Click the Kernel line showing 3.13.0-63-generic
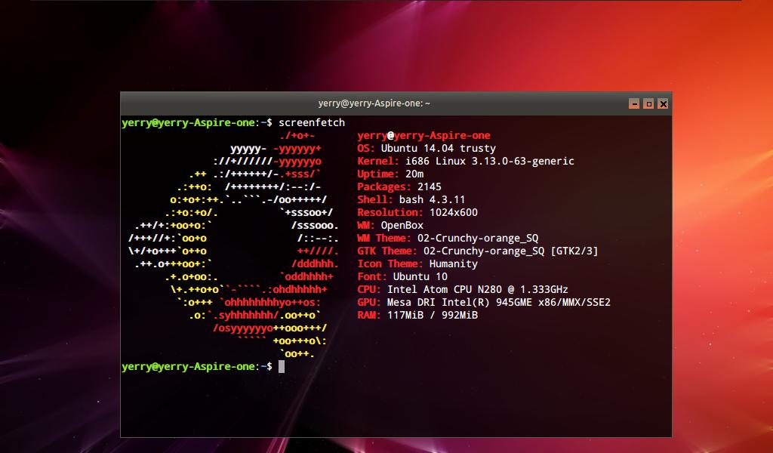The image size is (773, 453). click(x=466, y=161)
